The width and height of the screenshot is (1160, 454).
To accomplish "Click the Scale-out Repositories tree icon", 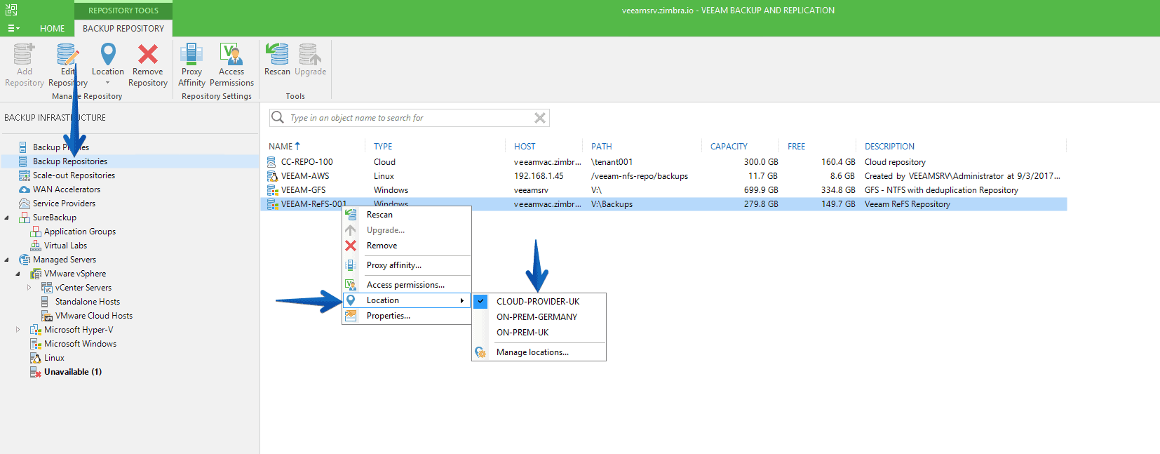I will [25, 175].
